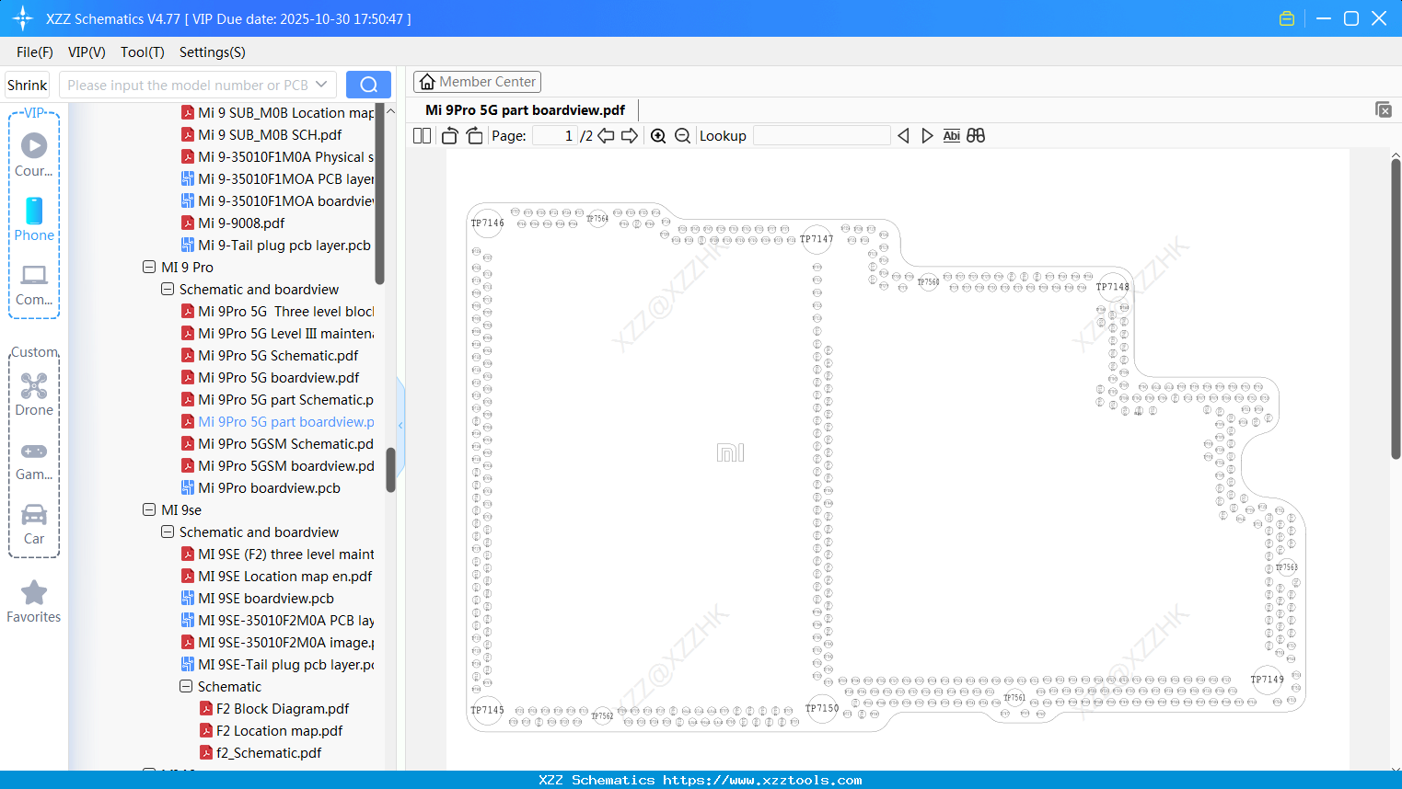Collapse the MI 9se tree node
The height and width of the screenshot is (789, 1402).
pos(149,509)
